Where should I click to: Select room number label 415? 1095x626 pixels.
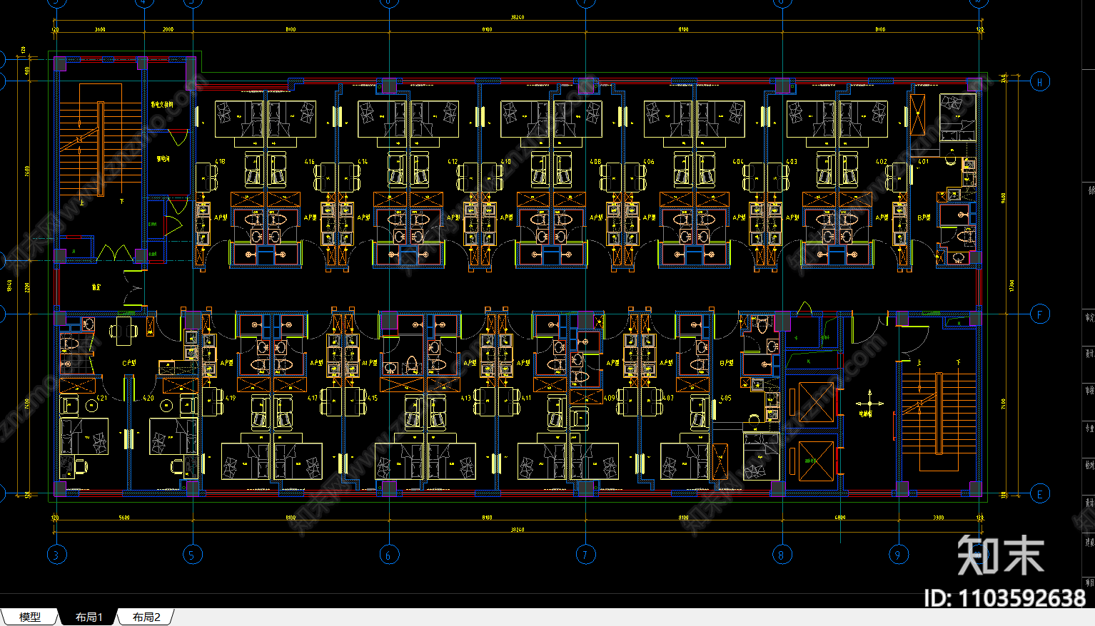click(x=373, y=399)
